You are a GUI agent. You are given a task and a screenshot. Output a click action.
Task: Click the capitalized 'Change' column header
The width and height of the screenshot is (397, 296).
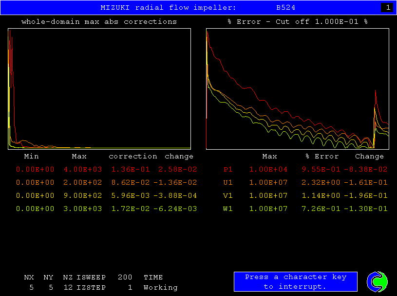[x=369, y=157]
